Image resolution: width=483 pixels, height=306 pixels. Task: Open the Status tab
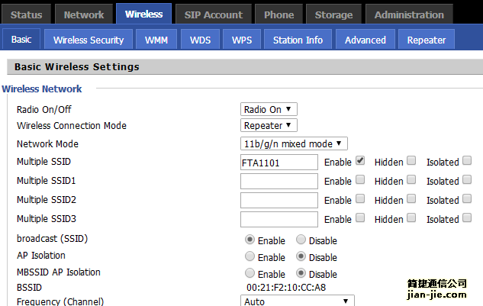point(27,14)
